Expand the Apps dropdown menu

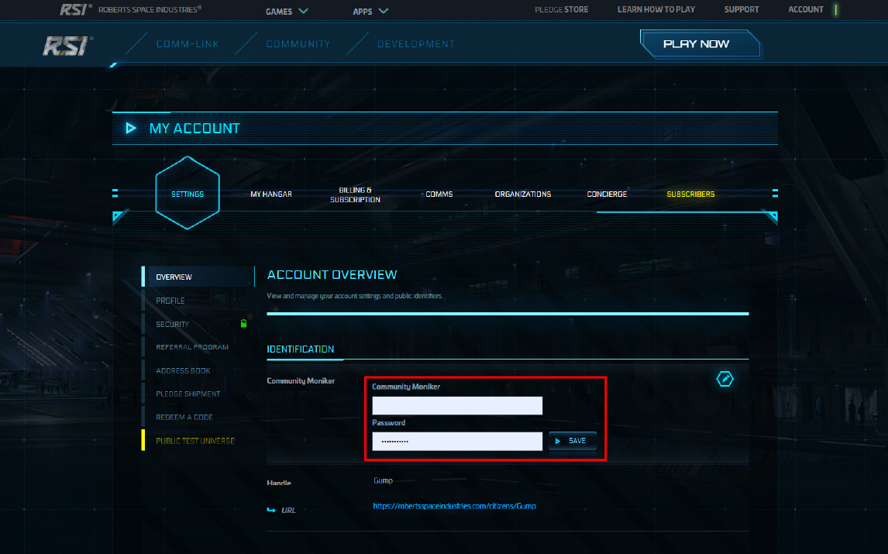(x=370, y=11)
